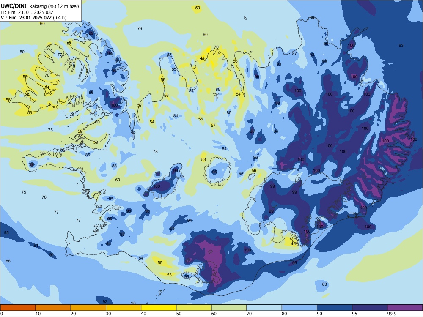Select the purple above-99.9 legend swatch

pos(405,308)
